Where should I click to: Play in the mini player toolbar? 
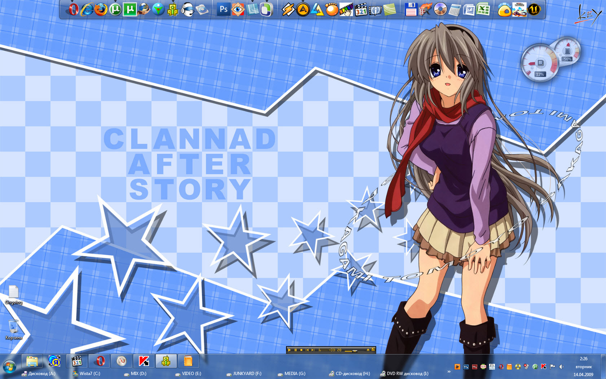pos(290,350)
